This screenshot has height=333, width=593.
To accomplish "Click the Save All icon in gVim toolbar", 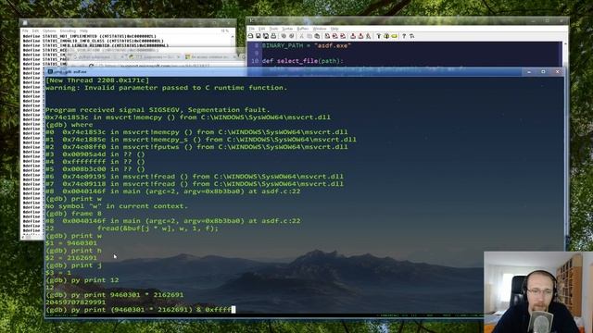I will coord(266,36).
